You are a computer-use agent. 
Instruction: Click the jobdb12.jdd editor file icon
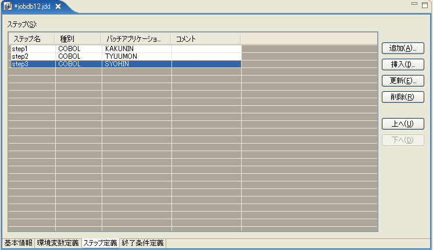point(8,6)
